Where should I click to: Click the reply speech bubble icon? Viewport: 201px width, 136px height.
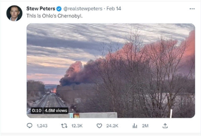[x=29, y=126]
